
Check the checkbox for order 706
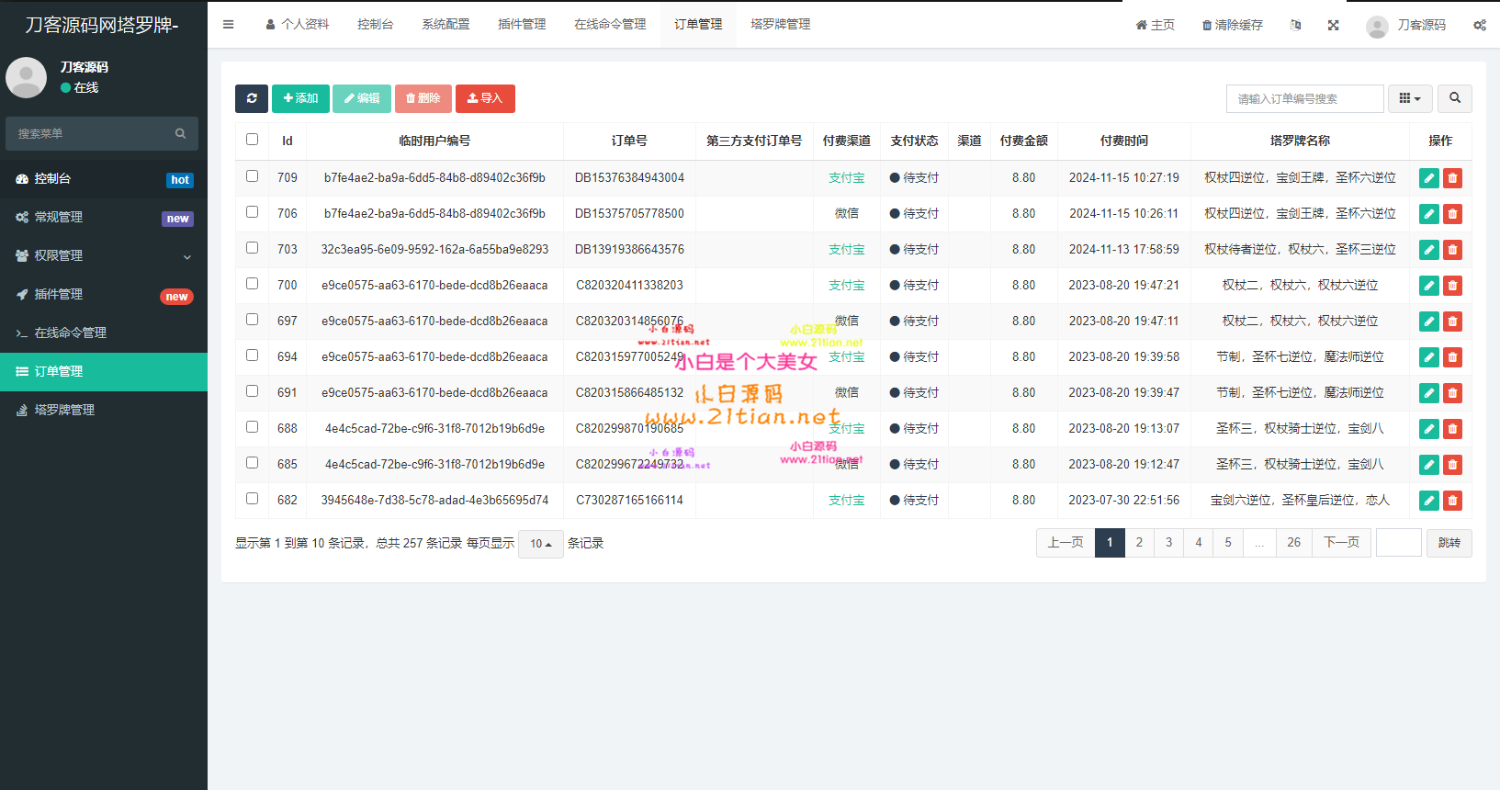click(252, 212)
